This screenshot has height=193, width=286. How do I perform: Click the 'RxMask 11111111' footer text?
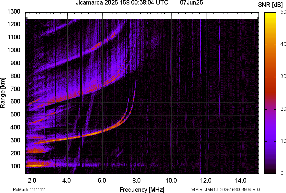[x=29, y=189]
